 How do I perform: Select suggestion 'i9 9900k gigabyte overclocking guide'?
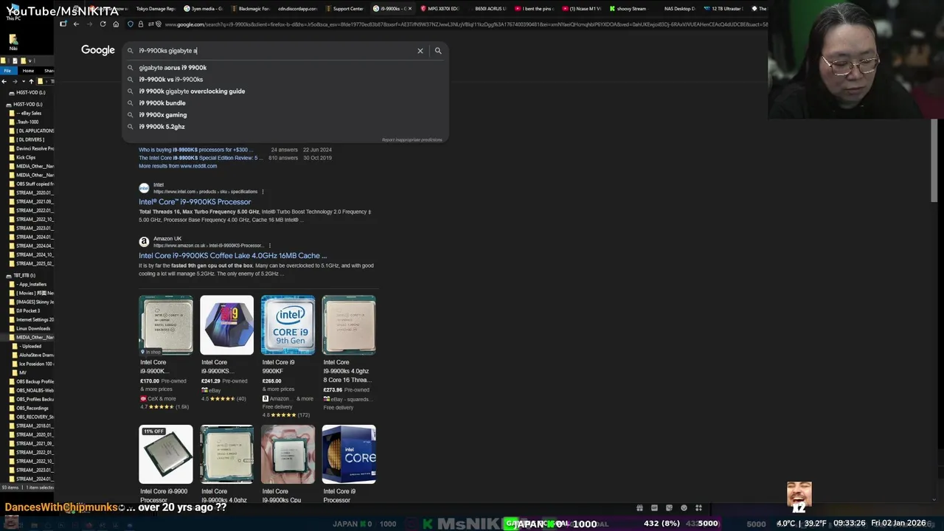click(x=192, y=91)
